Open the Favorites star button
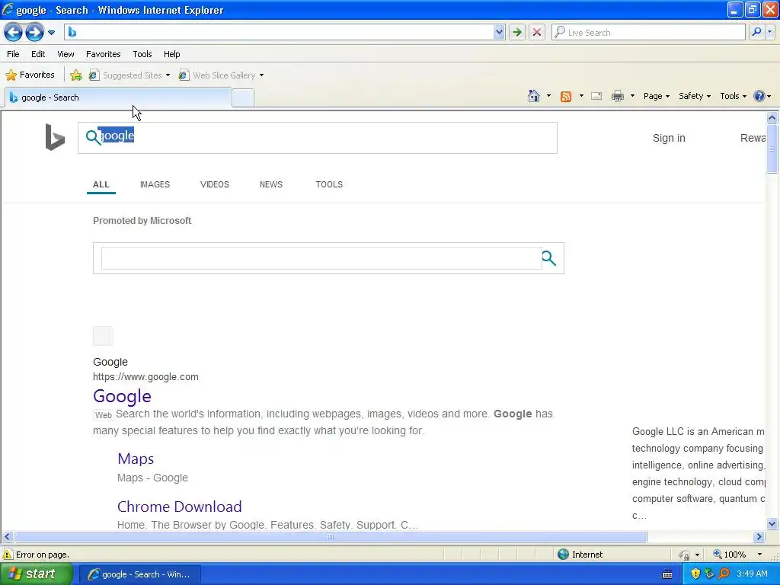This screenshot has width=780, height=585. 30,75
